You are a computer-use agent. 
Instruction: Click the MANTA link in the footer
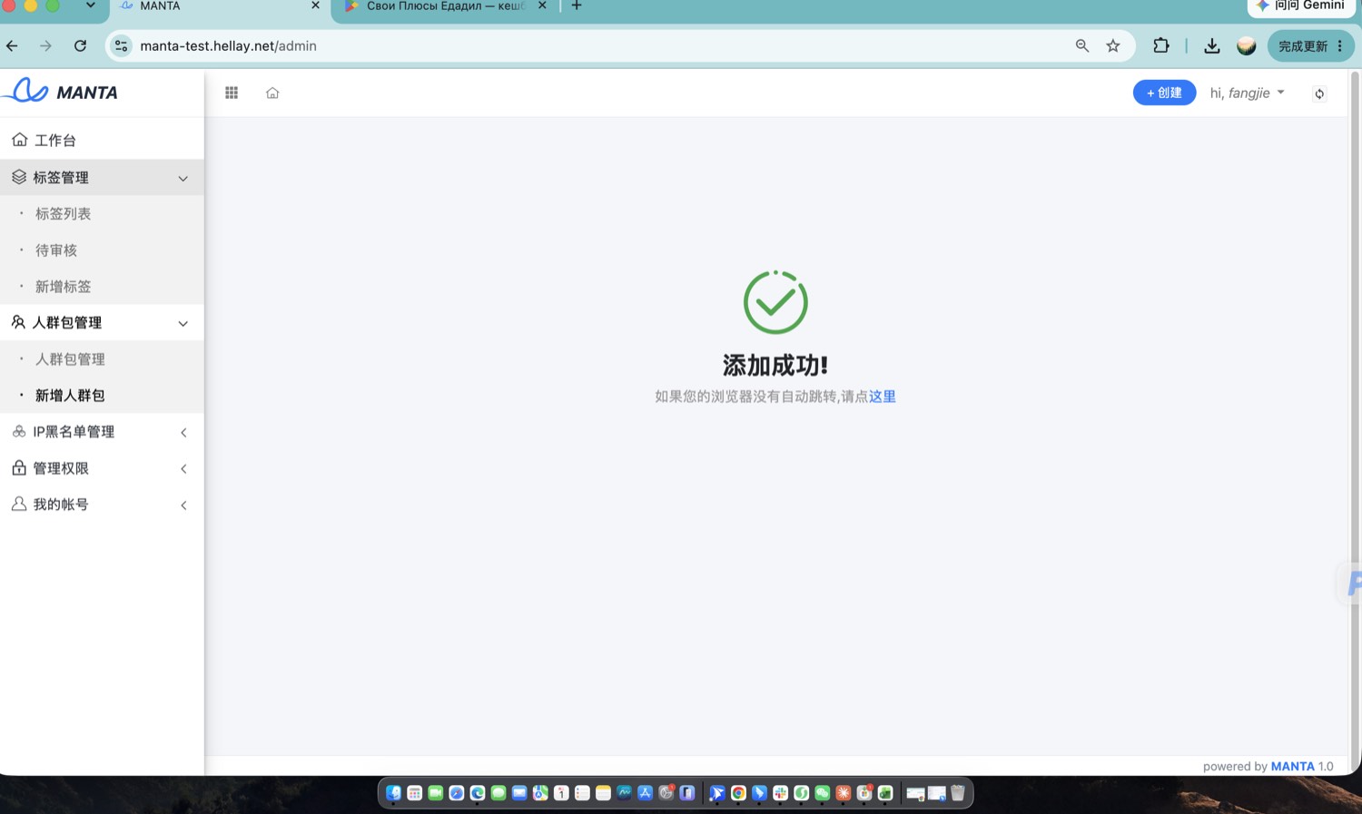(x=1292, y=766)
